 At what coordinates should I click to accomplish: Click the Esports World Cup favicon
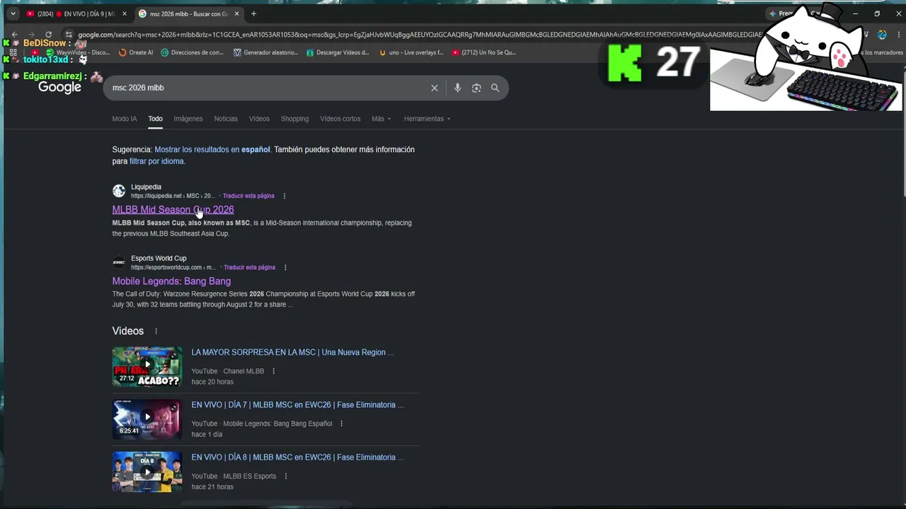(x=119, y=262)
